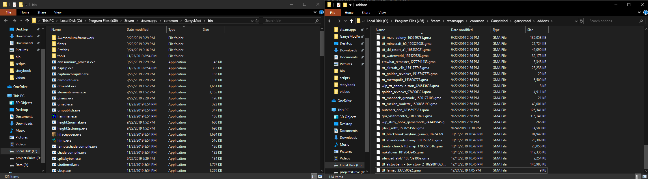Click steamapps breadcrumb in addons address bar
This screenshot has height=179, width=648.
click(455, 21)
